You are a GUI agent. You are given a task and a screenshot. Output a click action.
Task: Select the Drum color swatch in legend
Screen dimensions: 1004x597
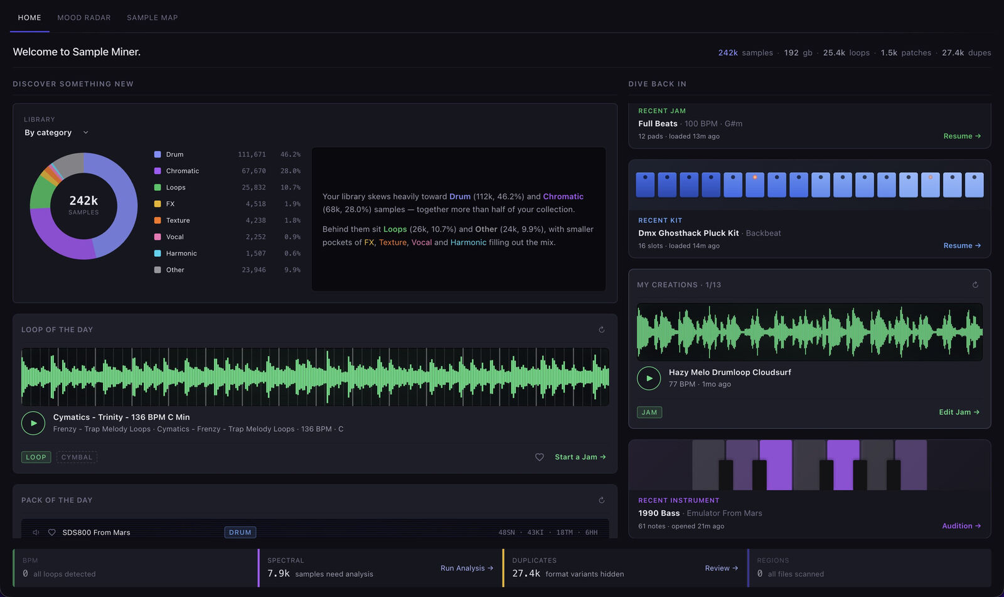pyautogui.click(x=158, y=154)
